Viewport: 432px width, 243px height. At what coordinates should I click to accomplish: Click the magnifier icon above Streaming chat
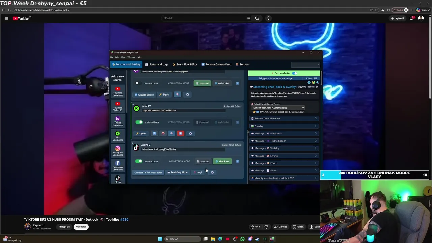point(318,83)
